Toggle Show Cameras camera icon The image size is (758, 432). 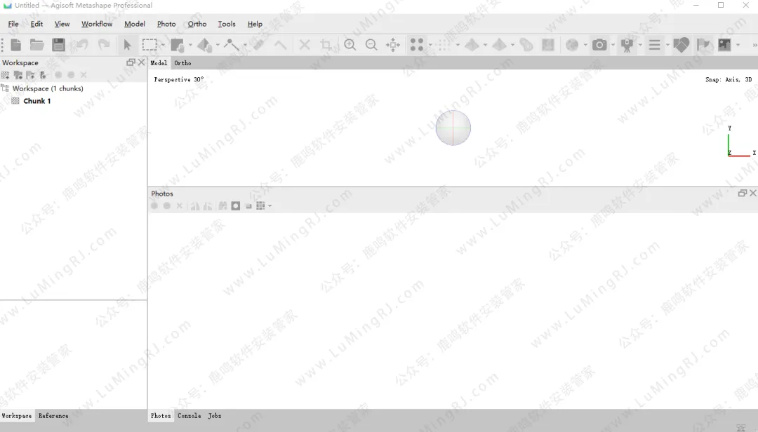pyautogui.click(x=599, y=45)
